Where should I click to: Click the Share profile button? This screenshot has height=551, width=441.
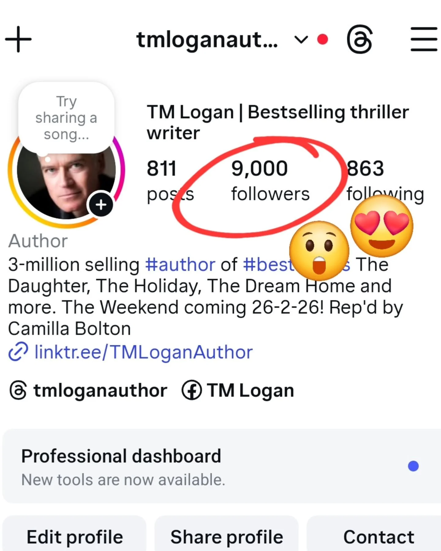point(227,537)
